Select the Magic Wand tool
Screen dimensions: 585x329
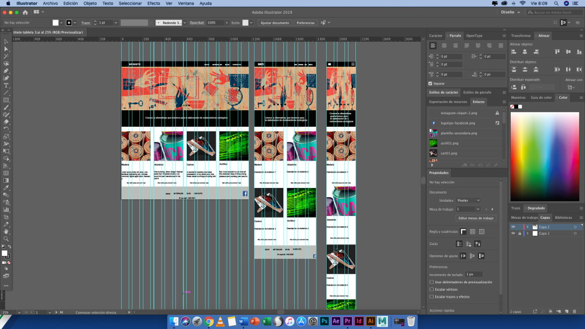coord(6,56)
